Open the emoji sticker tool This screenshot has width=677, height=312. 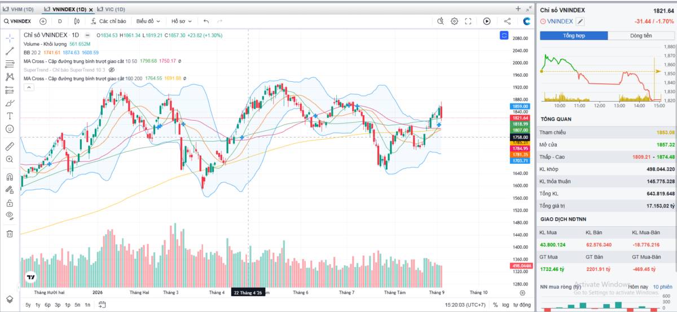[10, 129]
